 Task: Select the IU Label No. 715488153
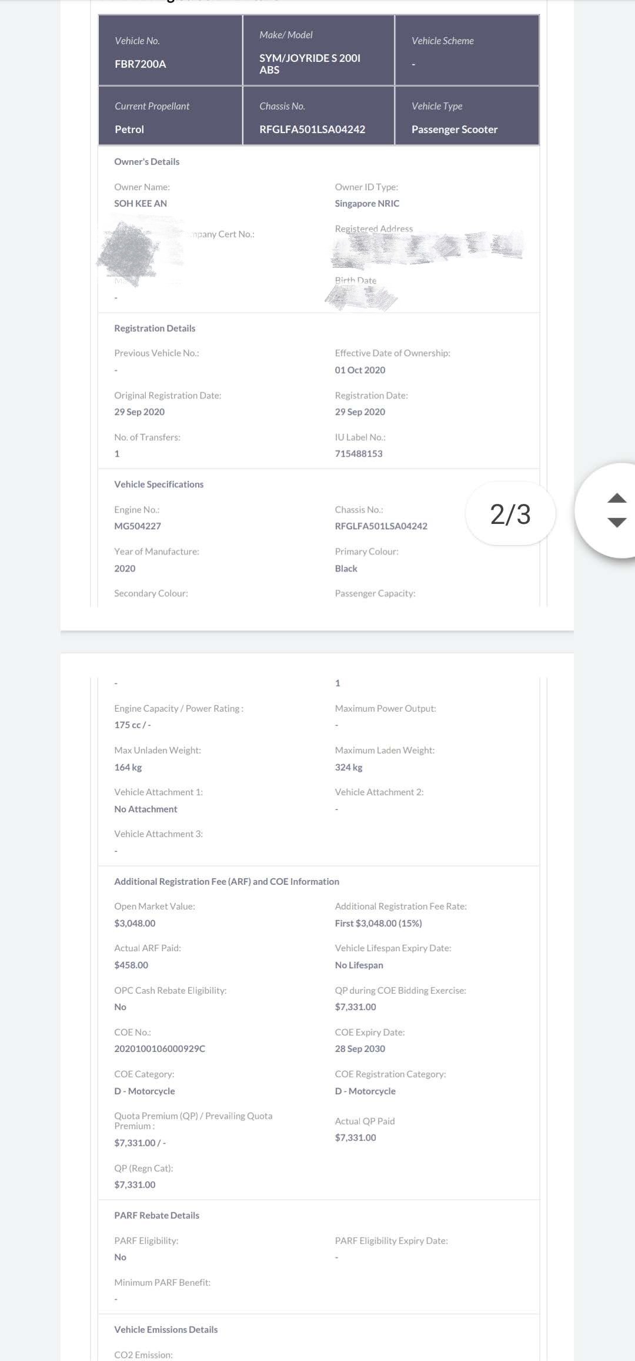coord(359,454)
